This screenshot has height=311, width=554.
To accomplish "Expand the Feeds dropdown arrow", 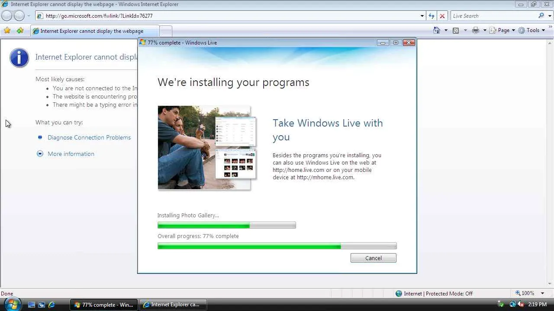I will [465, 30].
